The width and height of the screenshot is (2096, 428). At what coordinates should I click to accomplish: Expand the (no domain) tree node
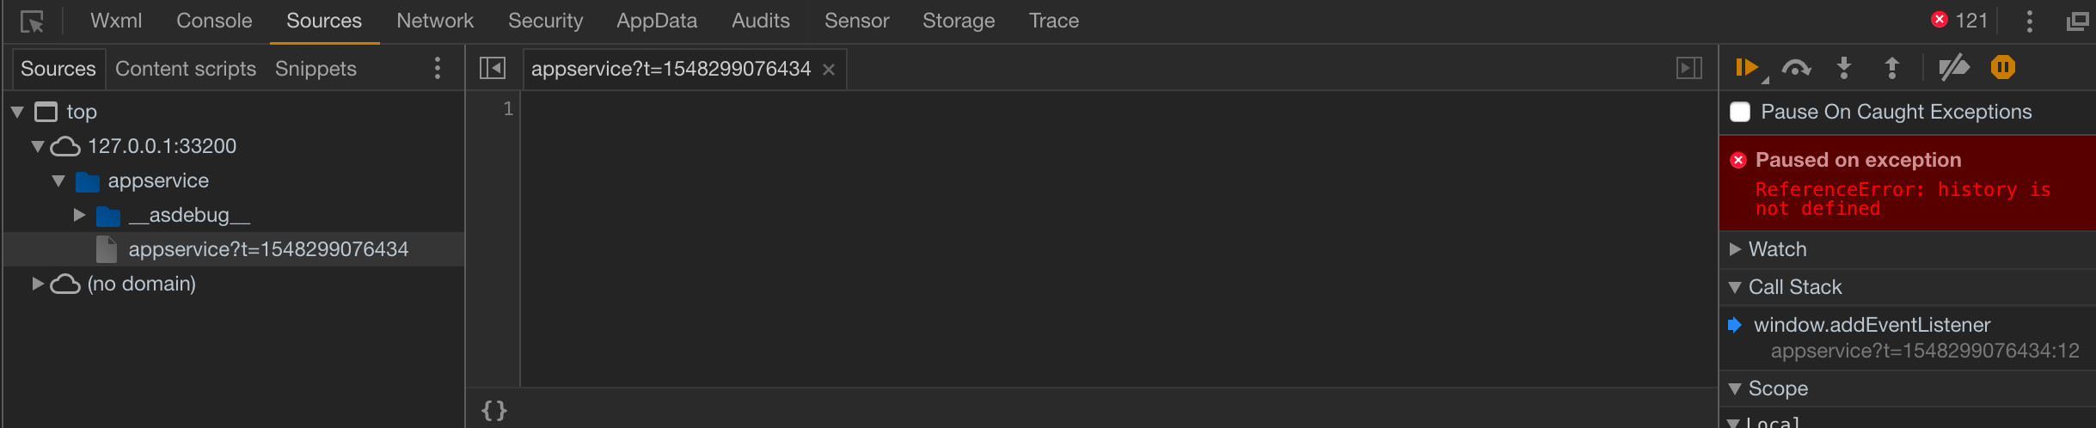point(38,284)
